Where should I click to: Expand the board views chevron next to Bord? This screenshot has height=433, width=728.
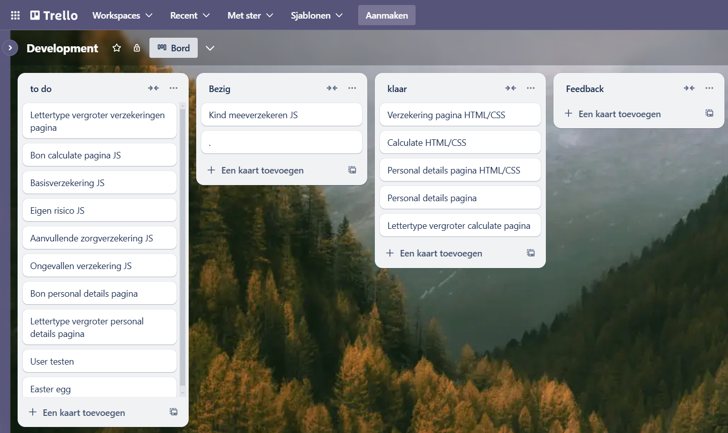coord(210,48)
